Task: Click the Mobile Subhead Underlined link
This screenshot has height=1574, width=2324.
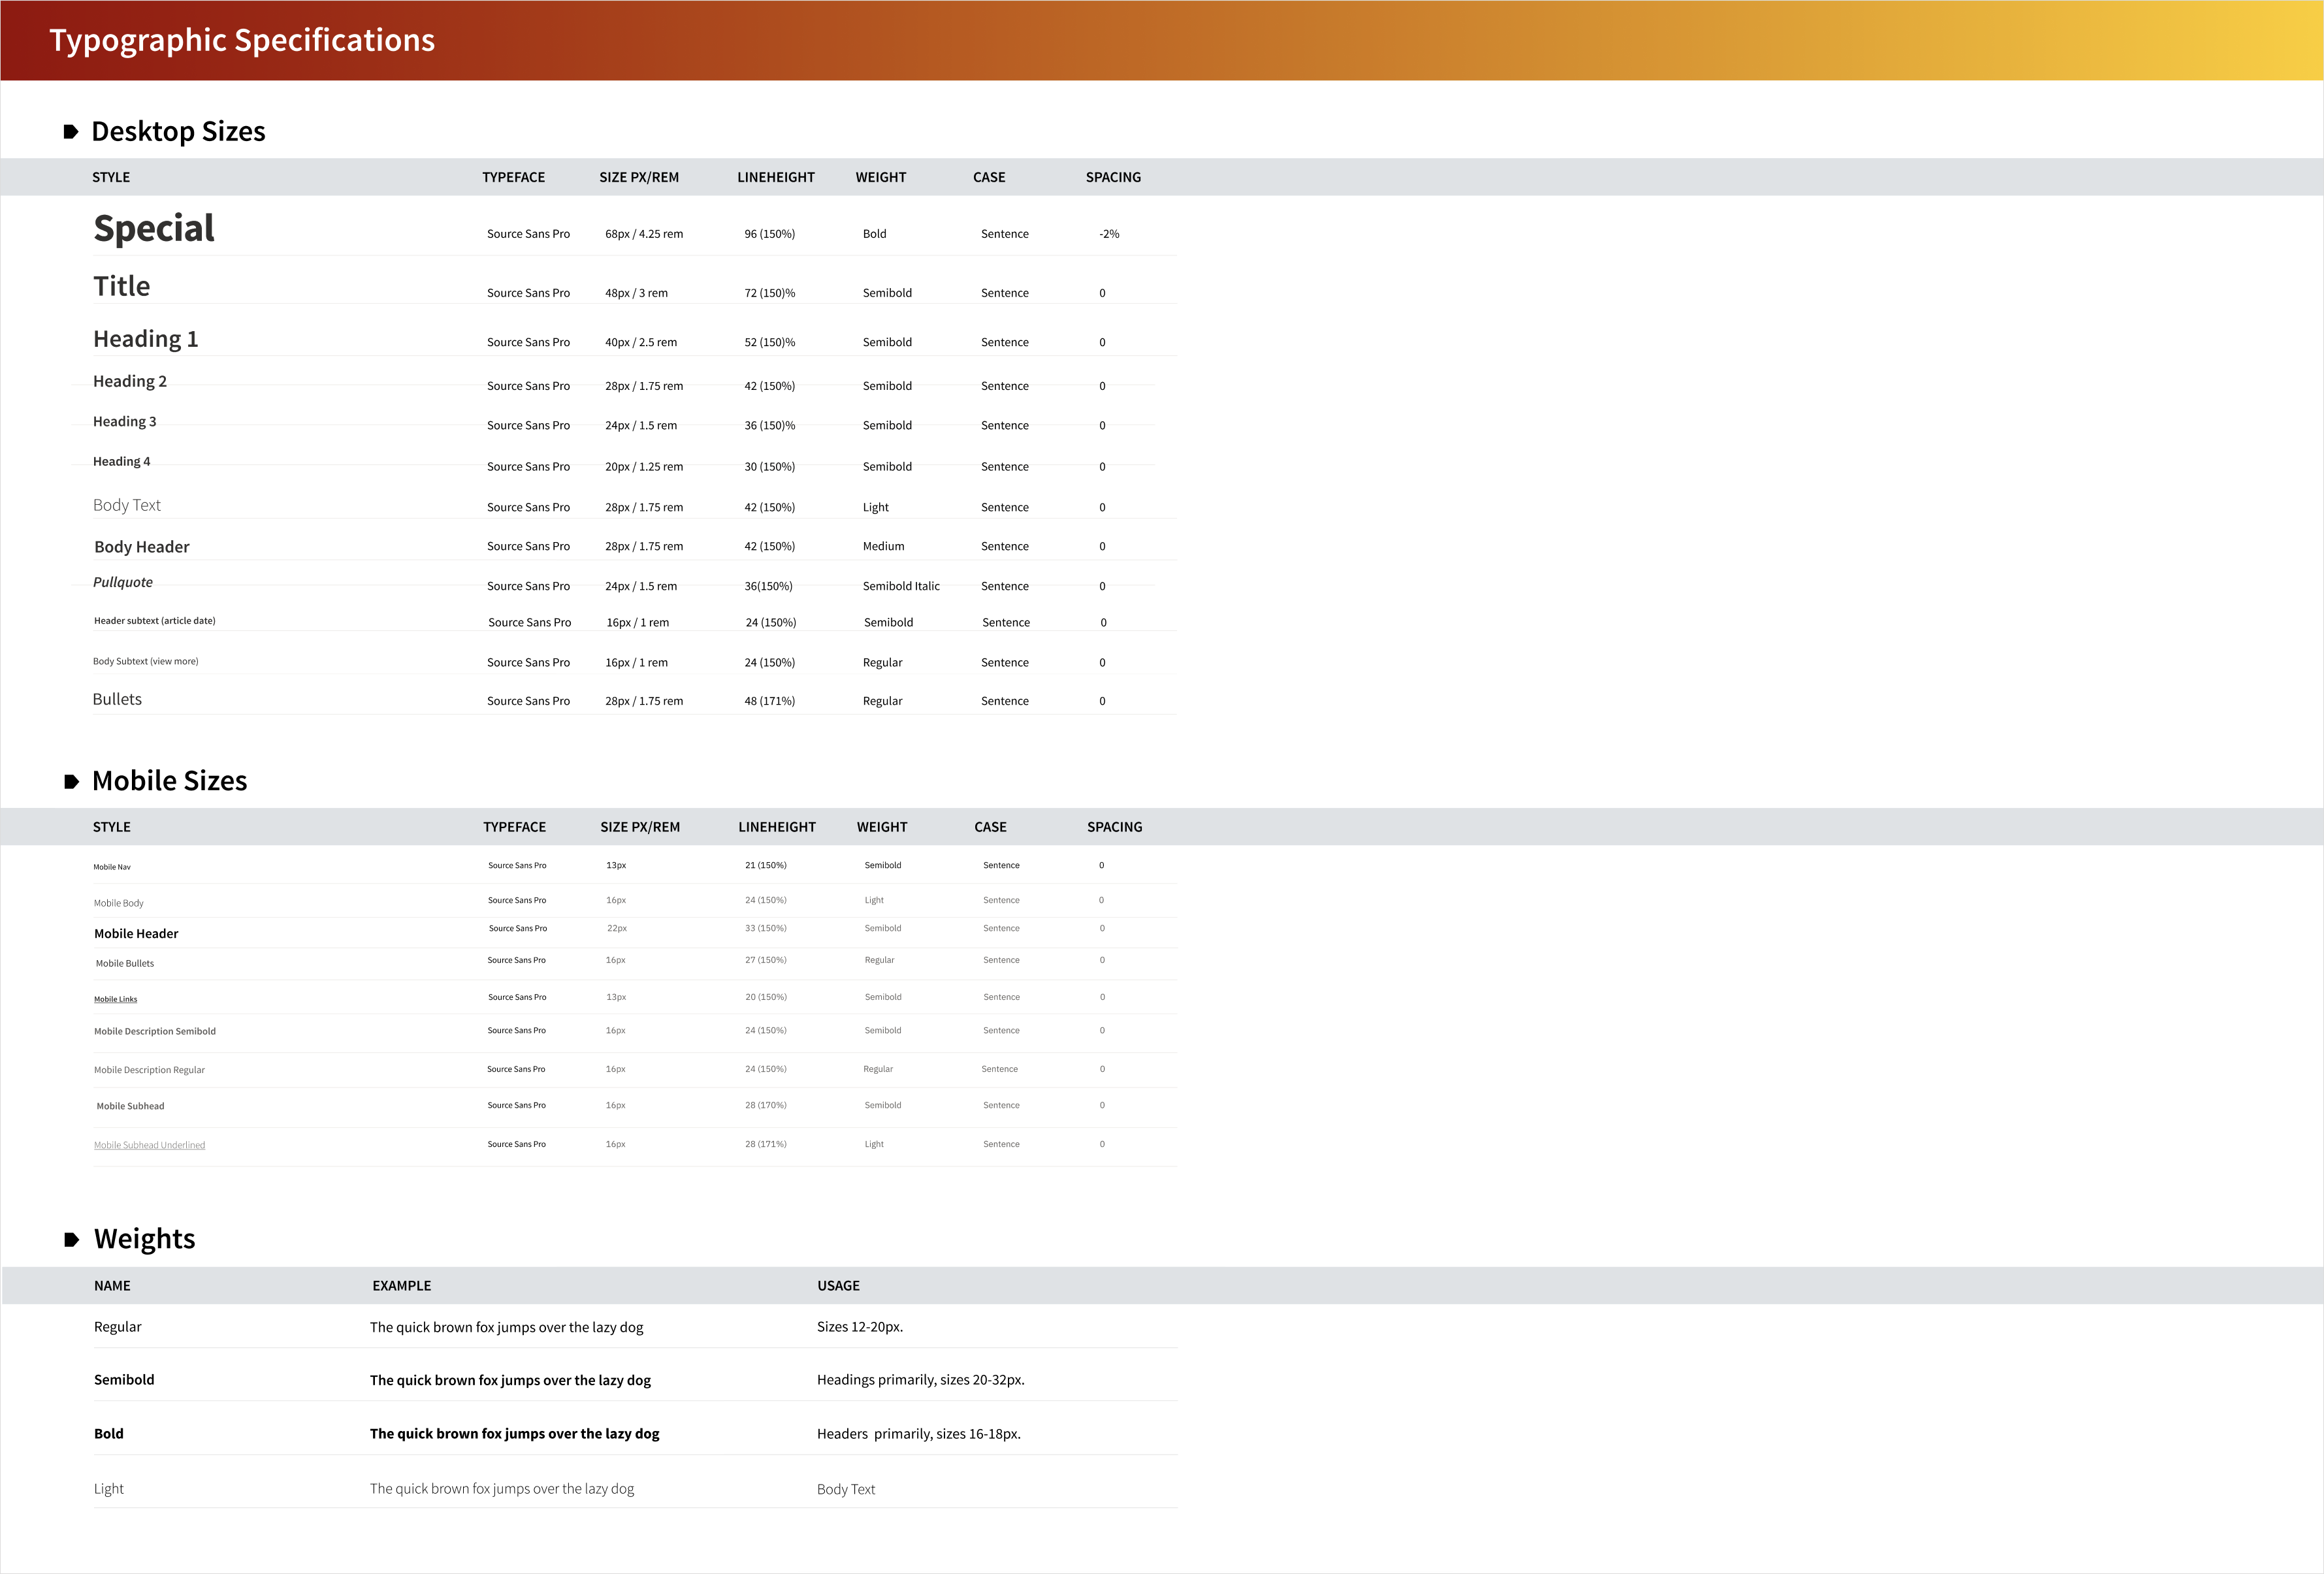Action: click(149, 1145)
